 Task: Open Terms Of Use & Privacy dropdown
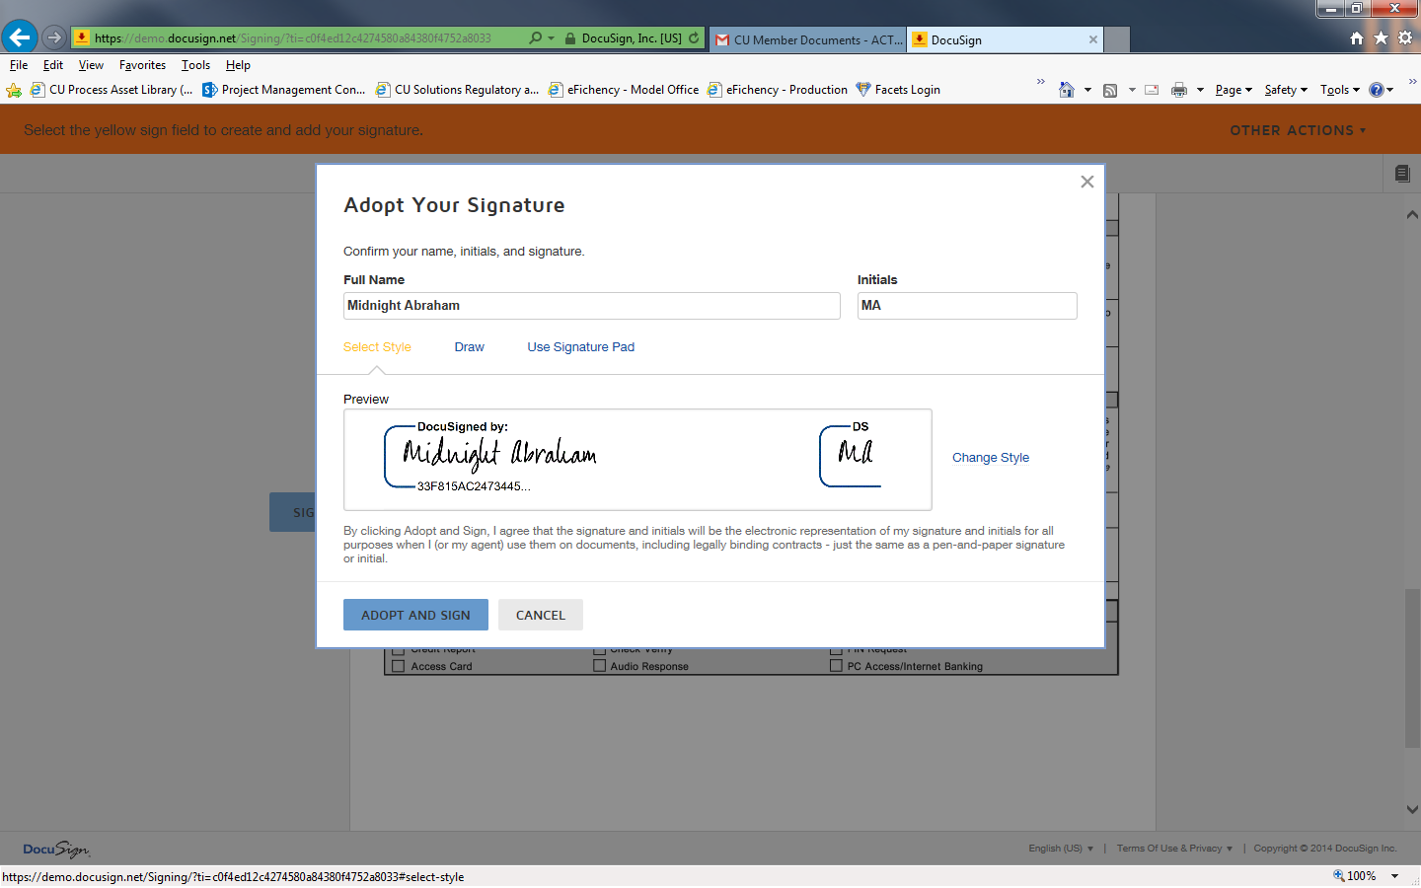point(1174,849)
